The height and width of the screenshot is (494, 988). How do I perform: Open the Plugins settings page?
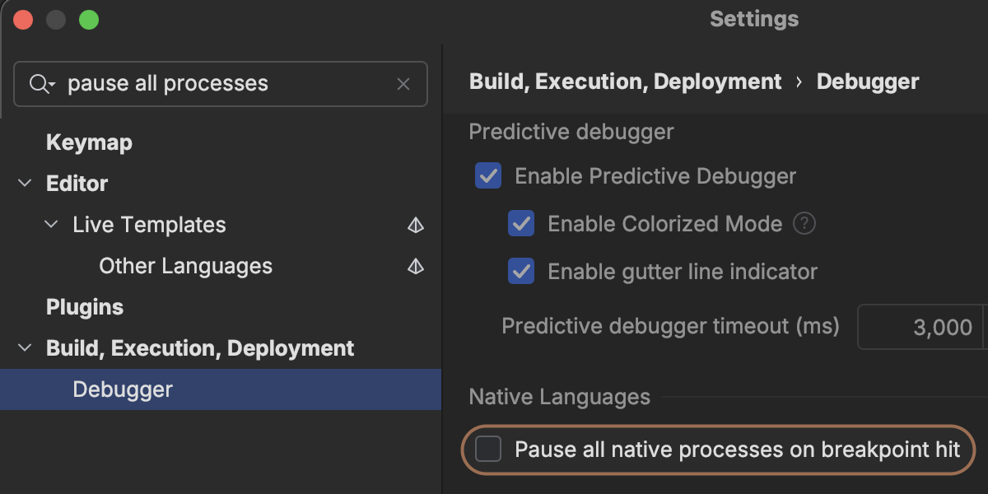[x=85, y=307]
